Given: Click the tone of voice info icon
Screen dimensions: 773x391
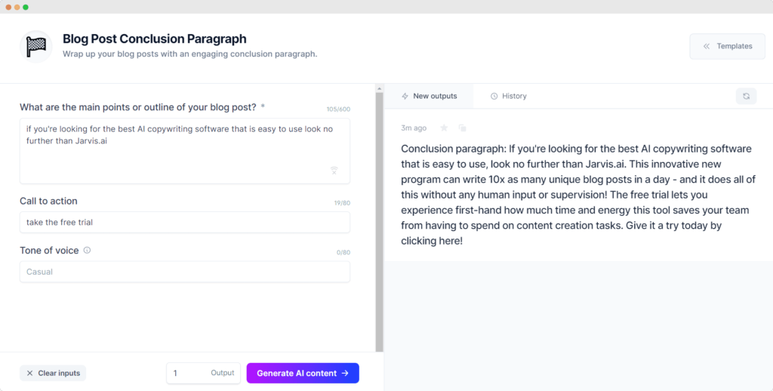Looking at the screenshot, I should tap(87, 250).
